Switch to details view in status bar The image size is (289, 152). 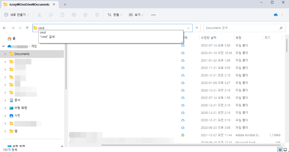[x=280, y=149]
